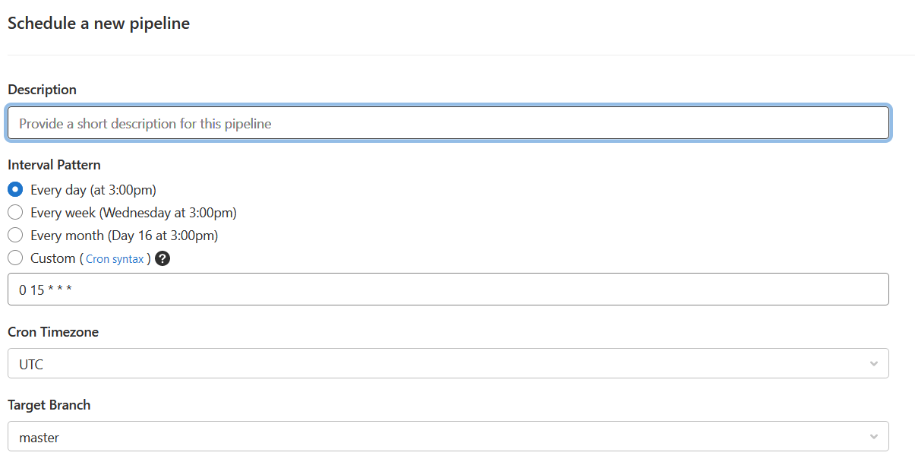Click the Cron Timezone label

(x=53, y=332)
